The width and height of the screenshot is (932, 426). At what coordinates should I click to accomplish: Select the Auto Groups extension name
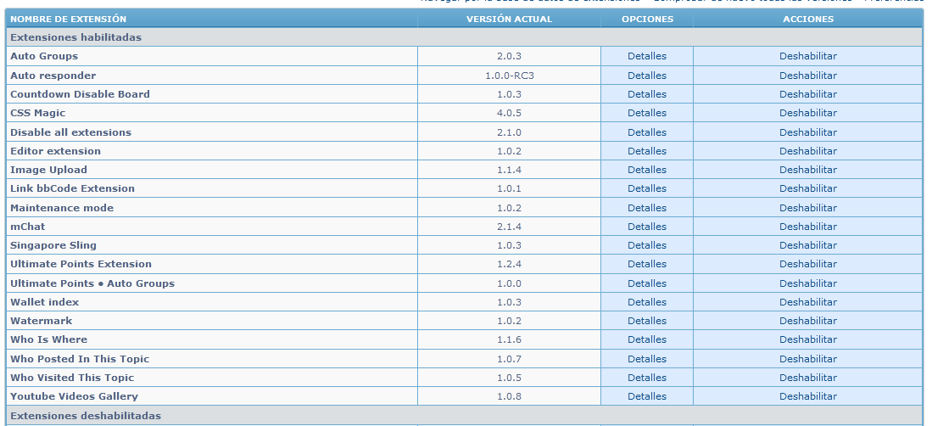[44, 56]
